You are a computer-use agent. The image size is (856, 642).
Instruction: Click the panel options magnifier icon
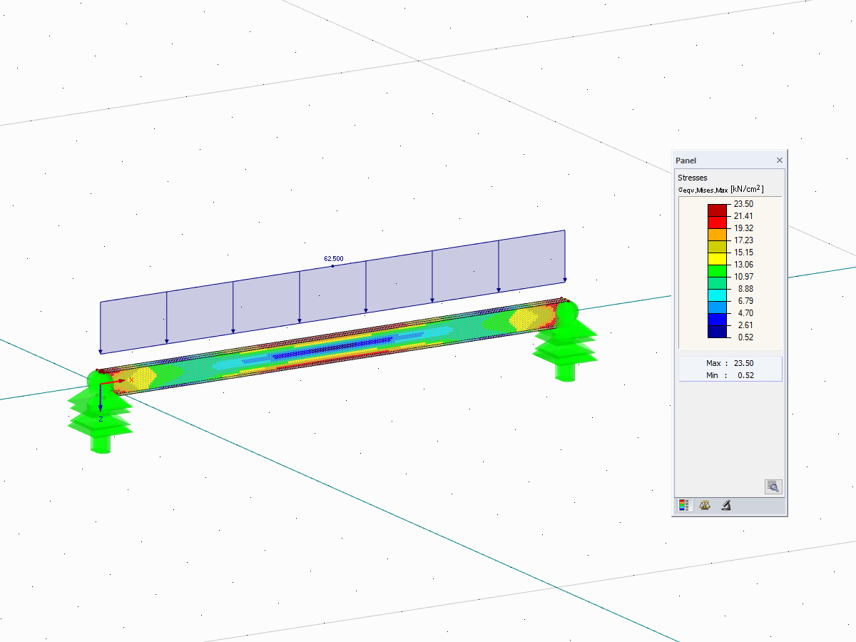[x=773, y=486]
